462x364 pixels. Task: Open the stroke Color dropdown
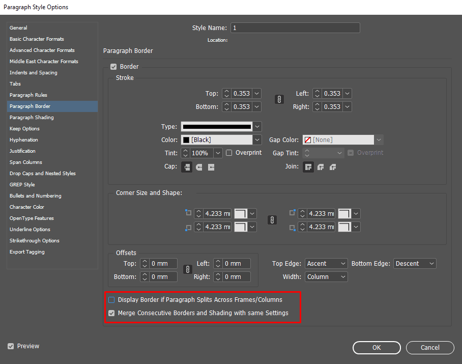pos(257,140)
